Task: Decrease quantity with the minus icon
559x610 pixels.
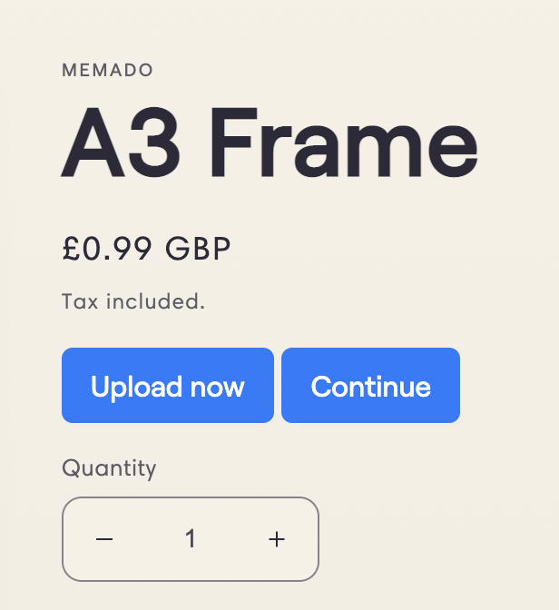Action: click(x=104, y=539)
